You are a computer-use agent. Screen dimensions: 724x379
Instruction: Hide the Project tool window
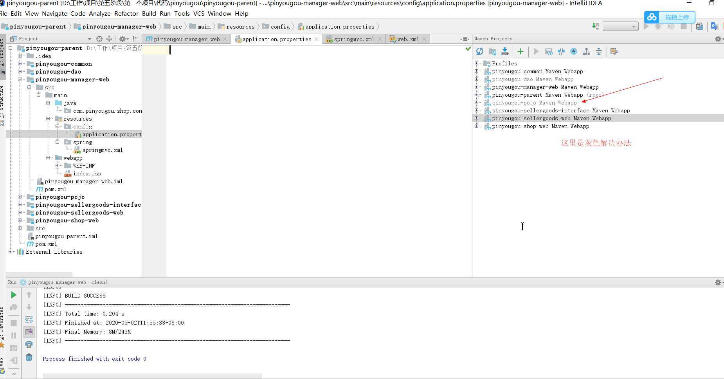pos(135,39)
